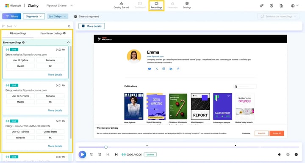The height and width of the screenshot is (163, 305).
Task: Open the Sort dropdown
Action: click(x=9, y=26)
